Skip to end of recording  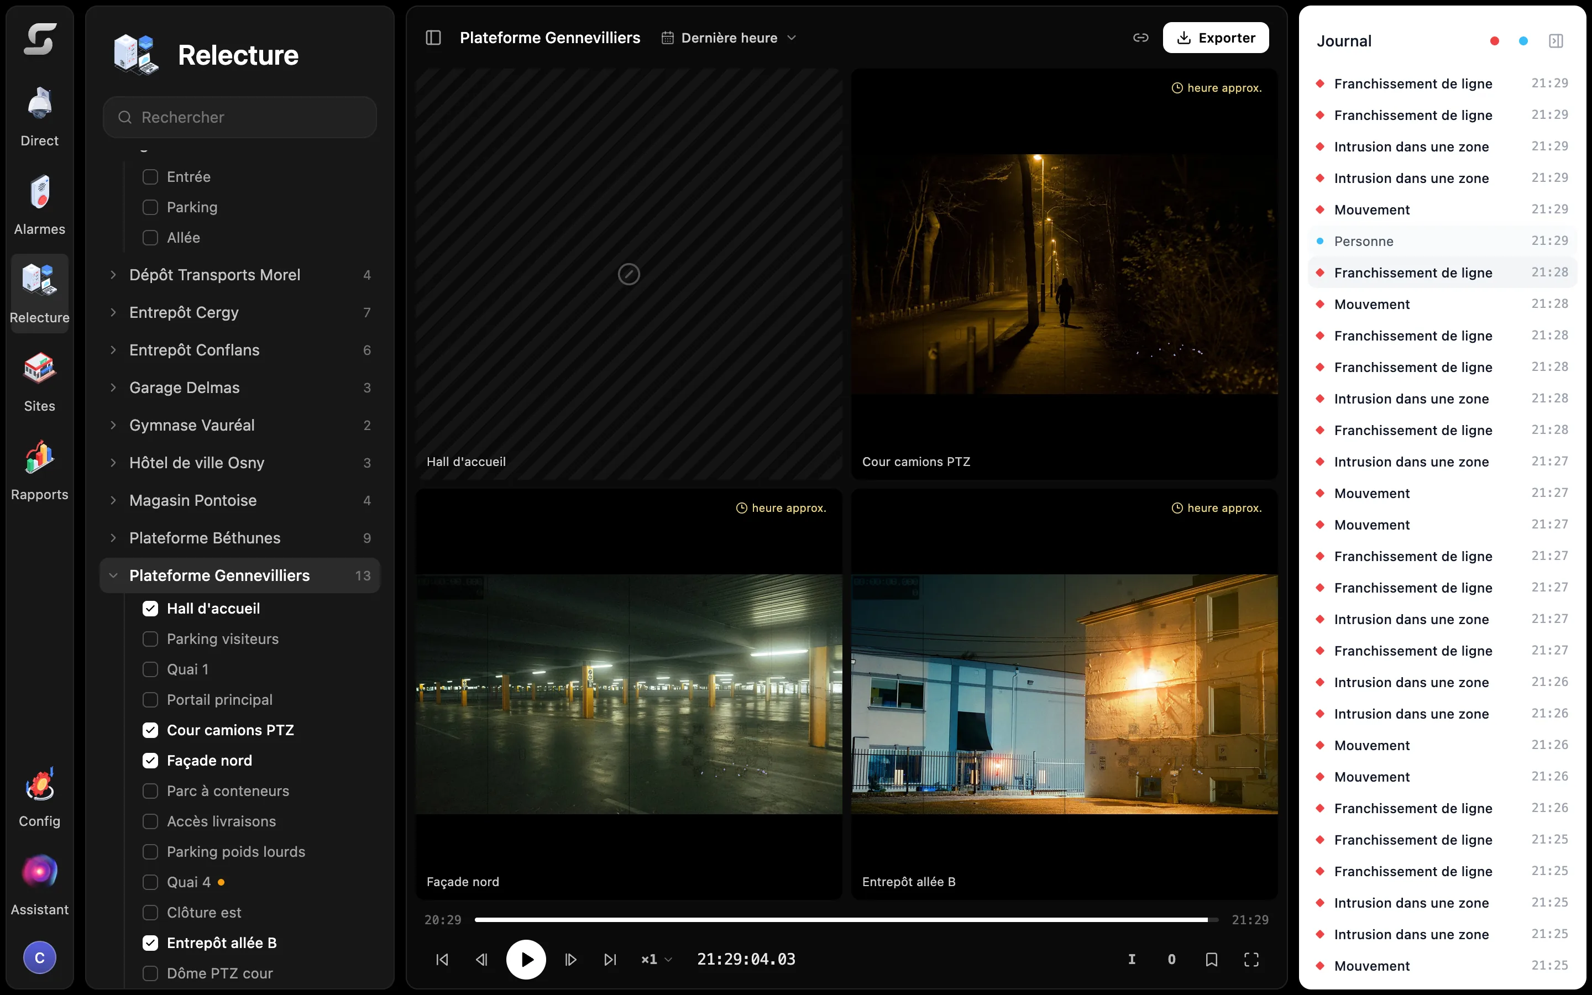click(610, 960)
